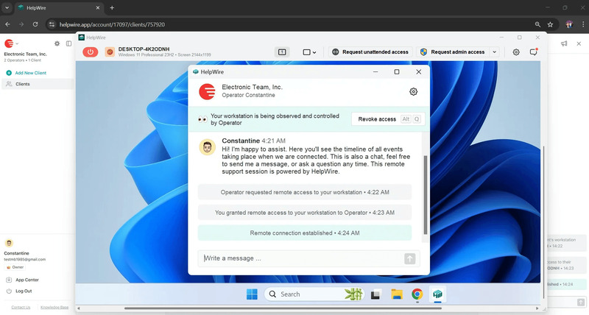Close the right side panel with X
The height and width of the screenshot is (315, 589).
[x=579, y=43]
